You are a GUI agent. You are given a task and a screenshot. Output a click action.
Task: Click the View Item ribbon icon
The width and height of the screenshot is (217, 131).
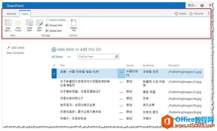point(30,25)
